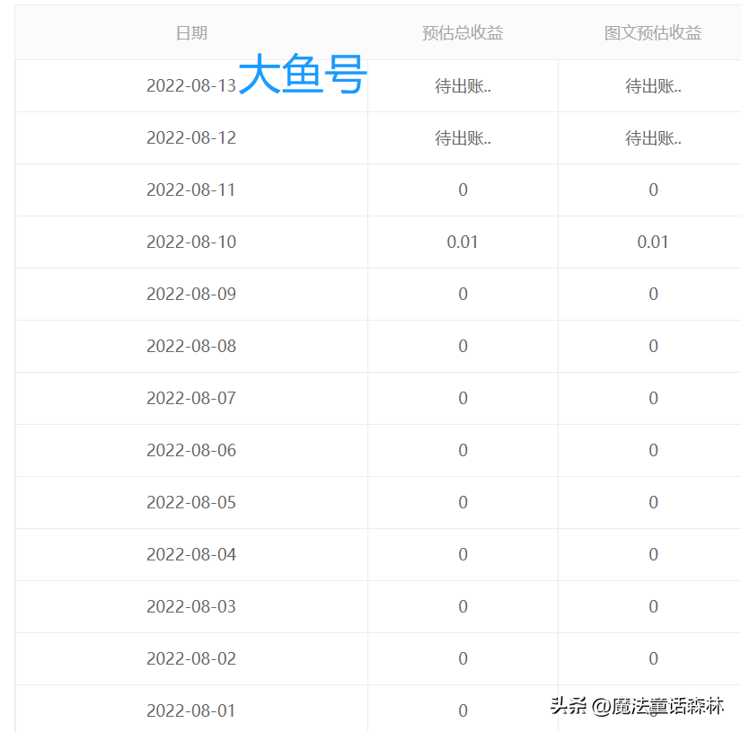Select the date cell 2022-08-06
The height and width of the screenshot is (732, 741).
[191, 450]
